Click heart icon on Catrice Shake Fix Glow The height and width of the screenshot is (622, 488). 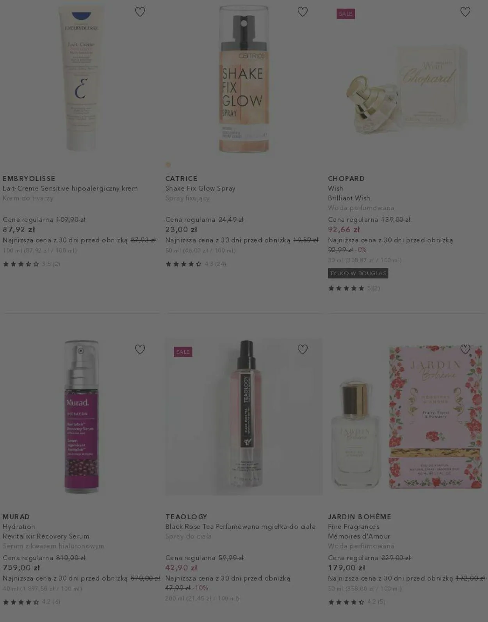click(x=303, y=12)
